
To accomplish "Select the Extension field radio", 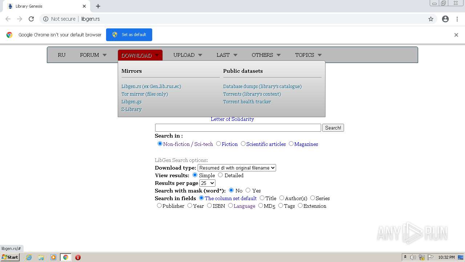I will coord(300,206).
